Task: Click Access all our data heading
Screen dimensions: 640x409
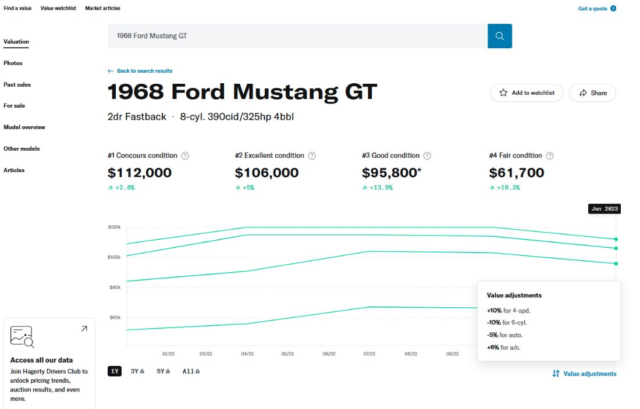Action: tap(42, 360)
